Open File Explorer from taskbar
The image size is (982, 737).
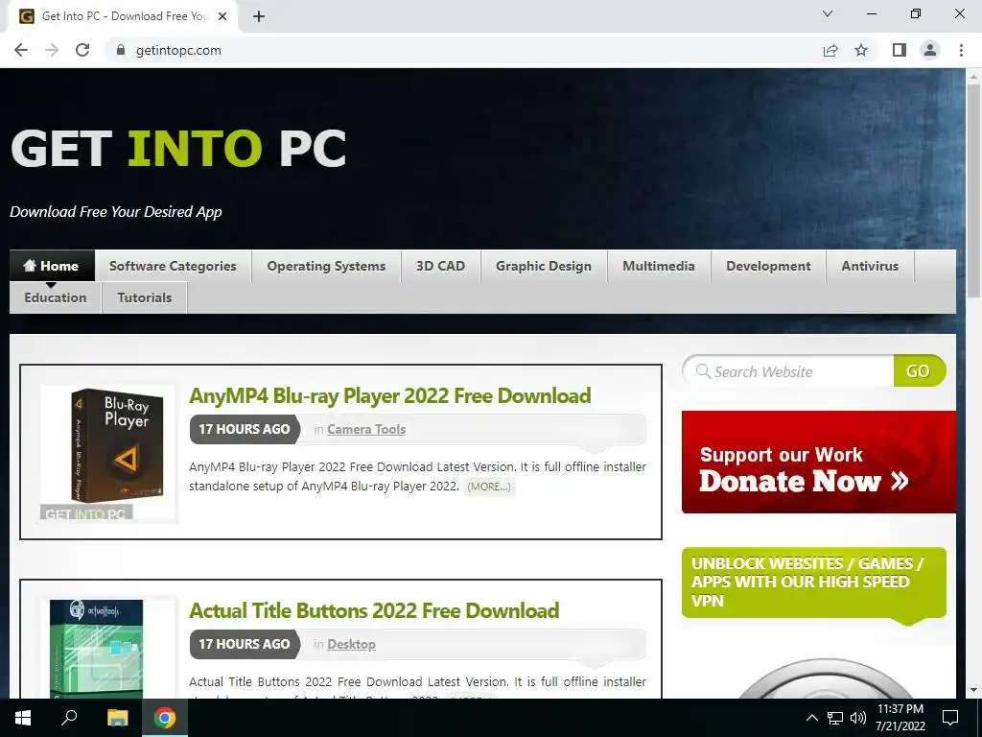(117, 718)
